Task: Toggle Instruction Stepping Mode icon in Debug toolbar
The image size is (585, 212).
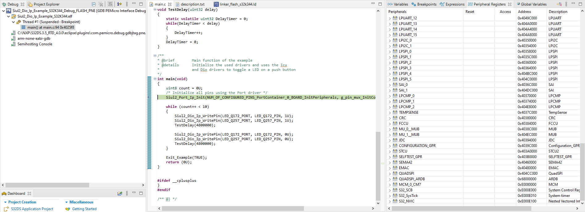Action: click(x=119, y=4)
